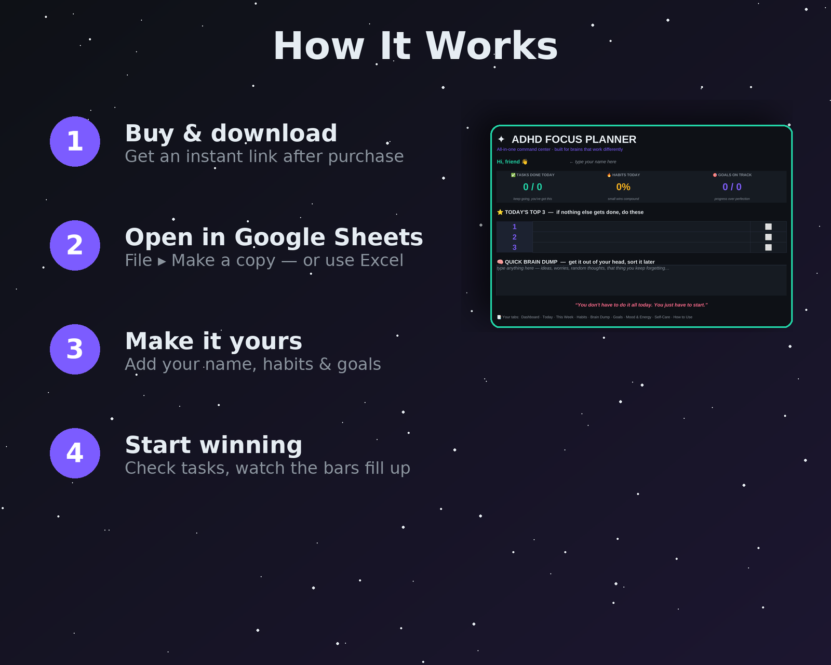The height and width of the screenshot is (665, 831).
Task: Click the fire icon next to HABITS TODAY
Action: pyautogui.click(x=609, y=175)
